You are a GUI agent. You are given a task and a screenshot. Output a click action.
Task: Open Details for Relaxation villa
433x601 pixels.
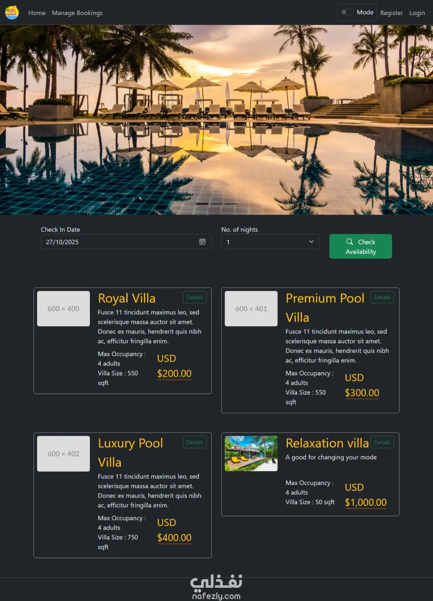[x=382, y=442]
